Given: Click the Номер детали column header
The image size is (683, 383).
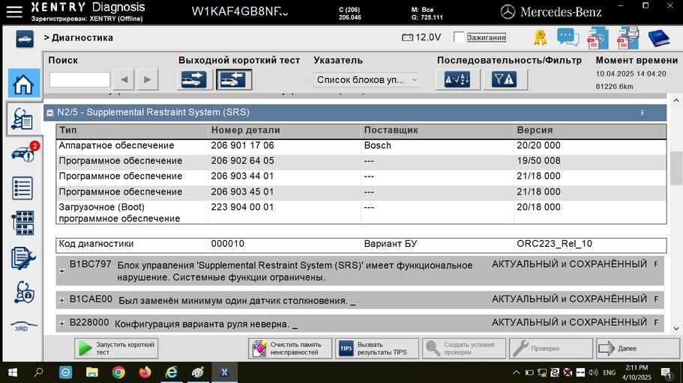Looking at the screenshot, I should 284,130.
